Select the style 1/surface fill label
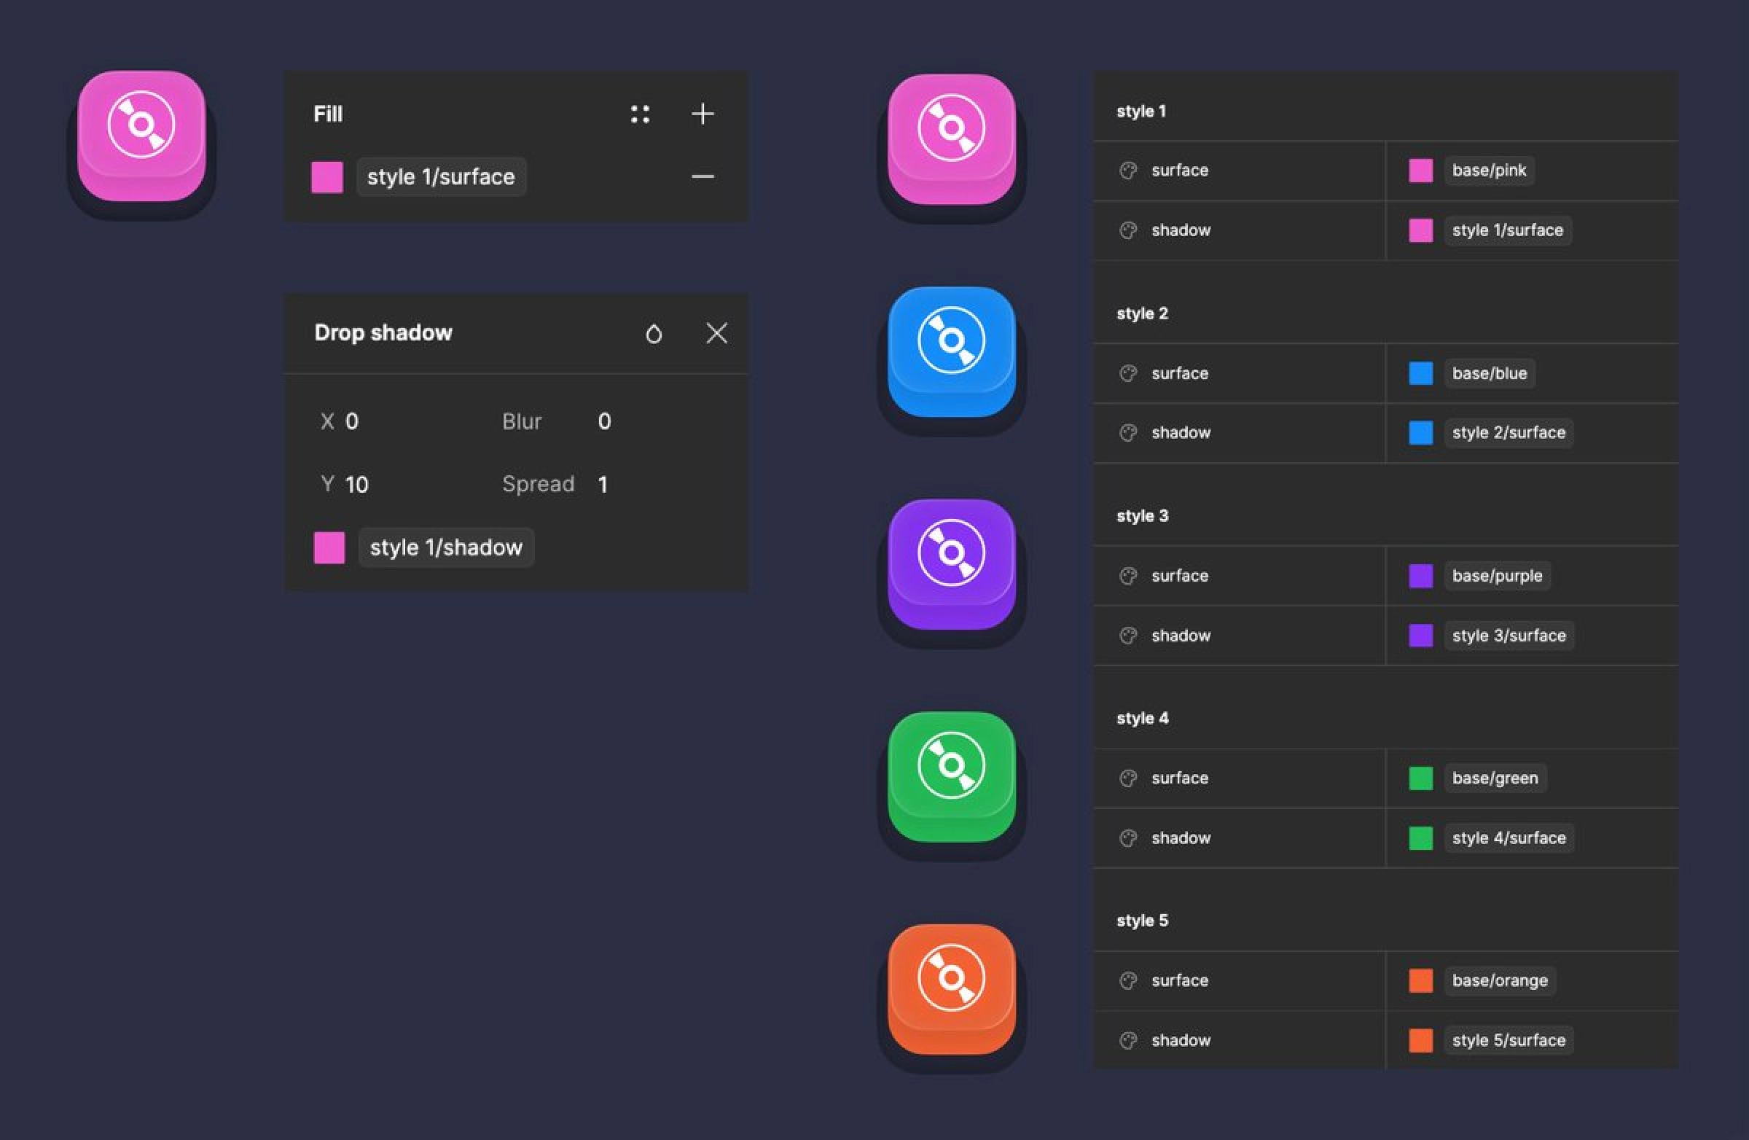Screen dimensions: 1749x1140 click(441, 177)
